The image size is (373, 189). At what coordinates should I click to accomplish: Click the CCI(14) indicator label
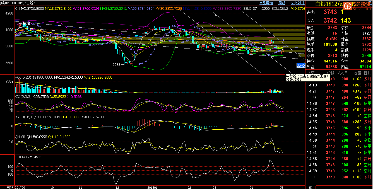point(21,157)
